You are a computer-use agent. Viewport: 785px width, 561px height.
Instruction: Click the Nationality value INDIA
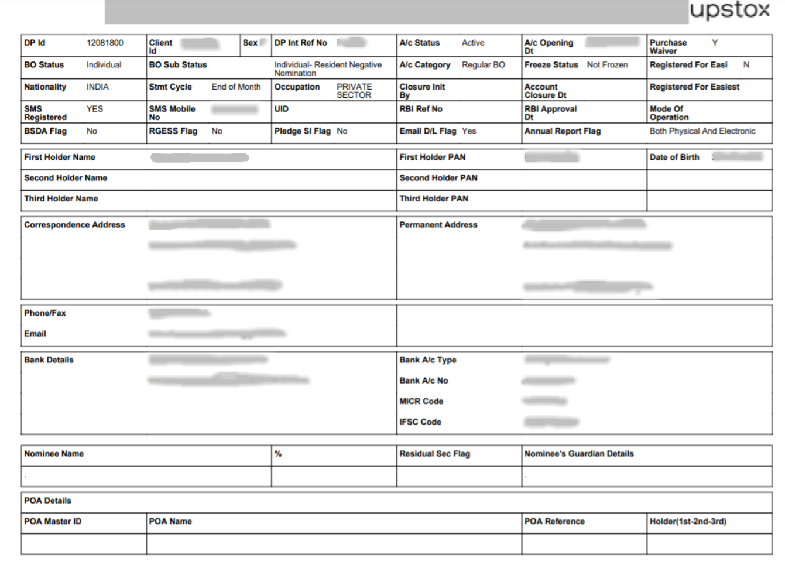[97, 87]
